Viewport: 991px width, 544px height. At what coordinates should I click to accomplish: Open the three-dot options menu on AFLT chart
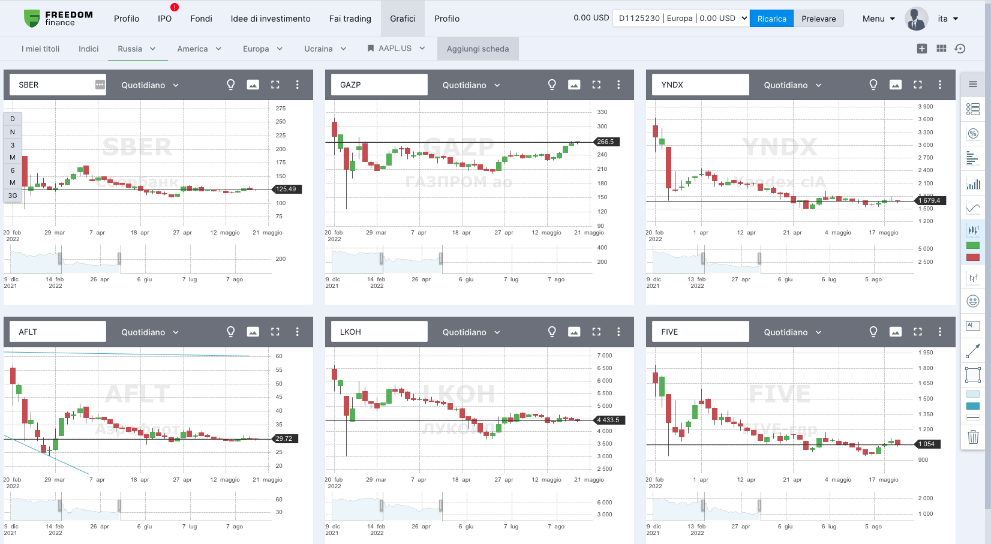(297, 332)
